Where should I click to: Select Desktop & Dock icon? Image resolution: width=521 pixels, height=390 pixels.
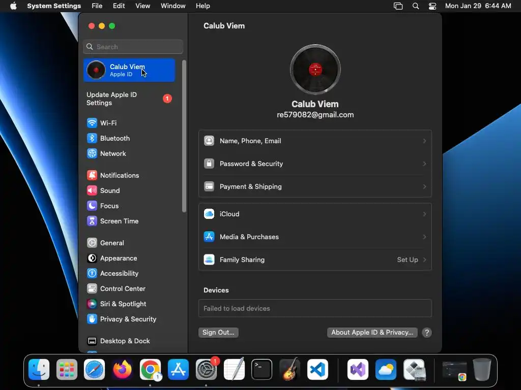92,341
